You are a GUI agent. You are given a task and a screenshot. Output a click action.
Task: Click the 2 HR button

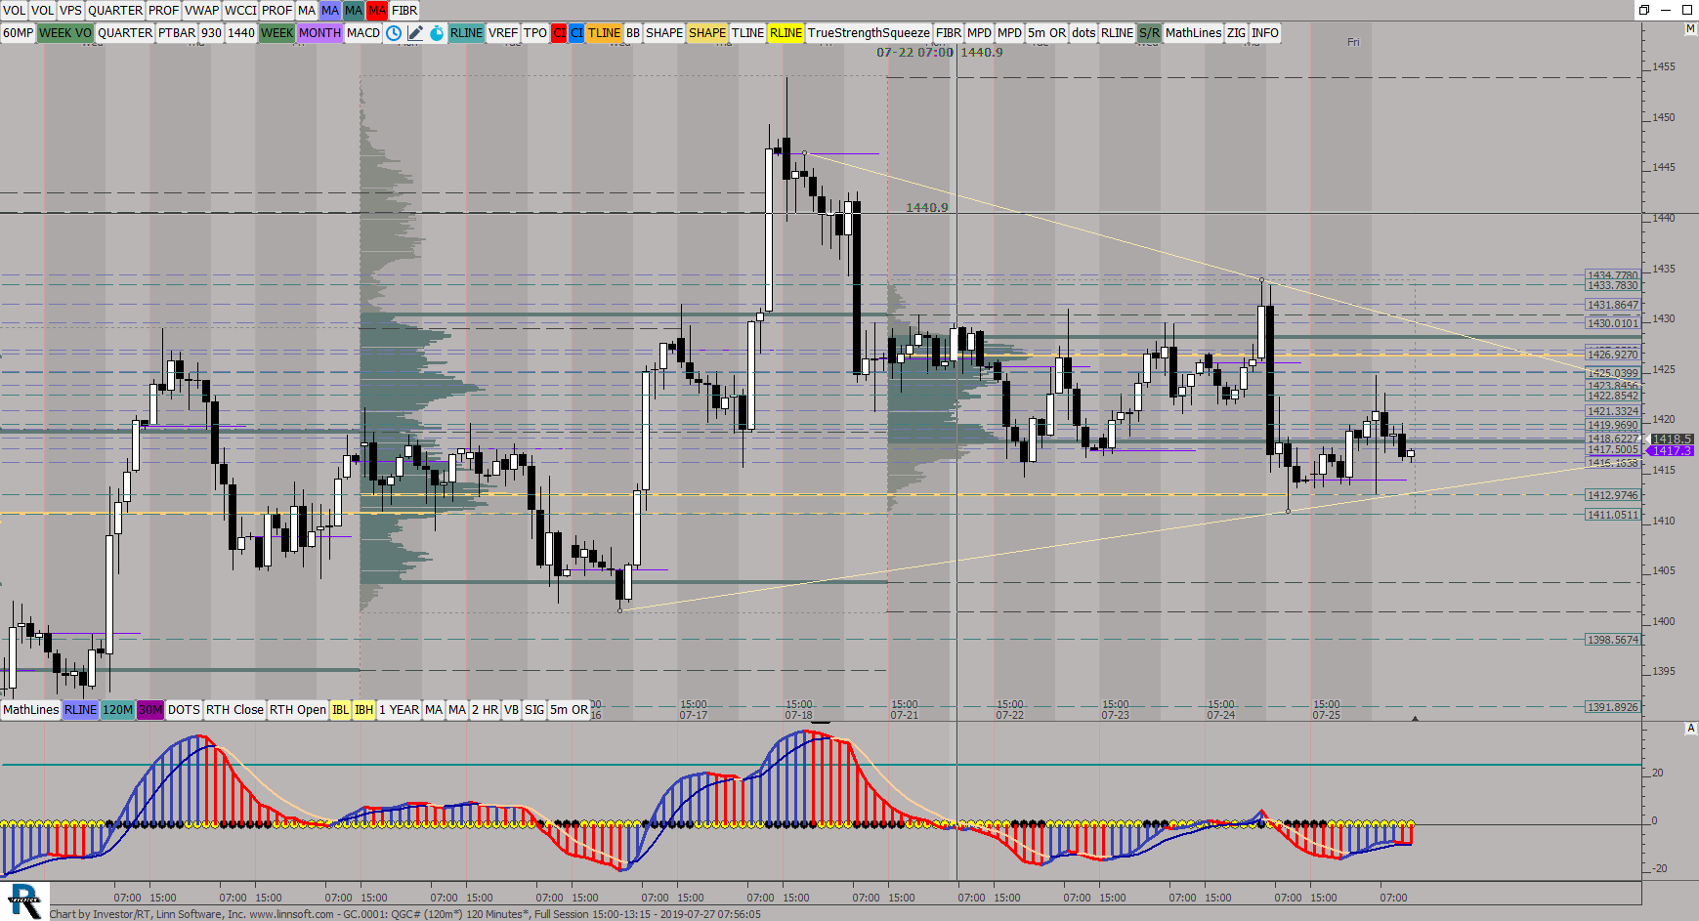(485, 710)
